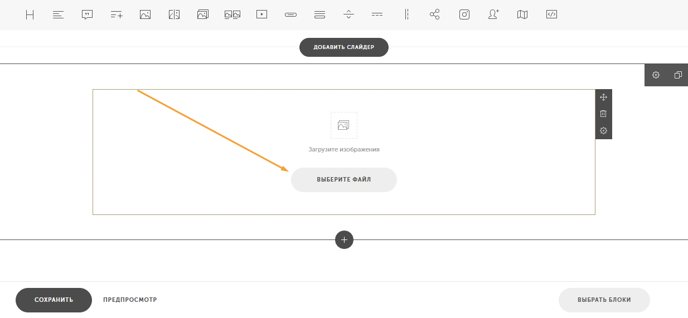Screen dimensions: 688x318
Task: Insert a video player block
Action: pos(261,15)
